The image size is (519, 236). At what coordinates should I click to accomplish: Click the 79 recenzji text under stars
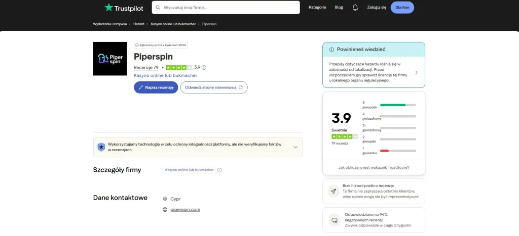tap(340, 144)
